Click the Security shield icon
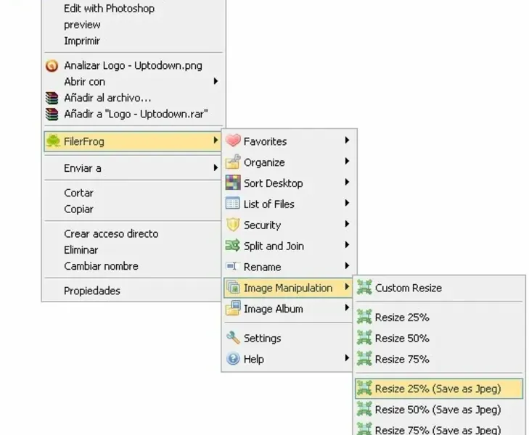Viewport: 529px width, 435px height. 233,225
